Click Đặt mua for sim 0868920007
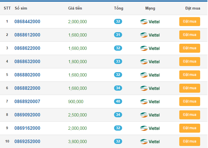The width and height of the screenshot is (208, 148). tap(189, 101)
